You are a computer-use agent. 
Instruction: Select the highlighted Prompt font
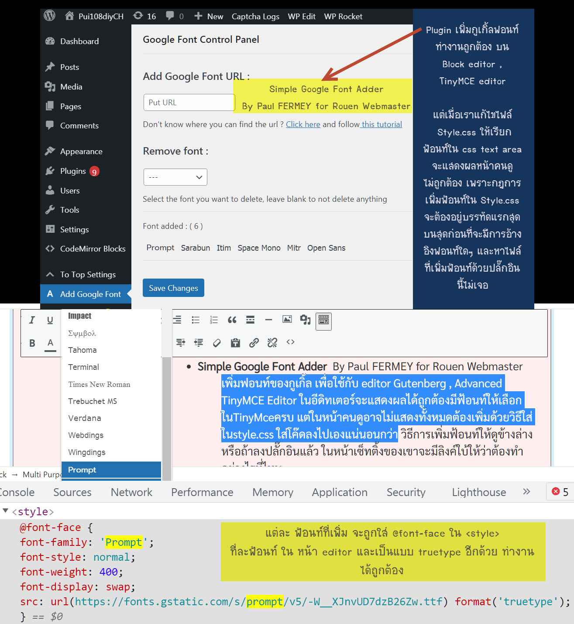click(112, 469)
